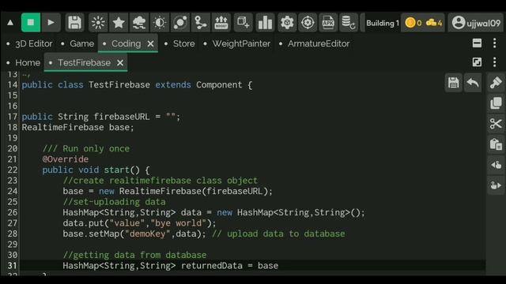Select line number 14 in the gutter

pos(13,84)
